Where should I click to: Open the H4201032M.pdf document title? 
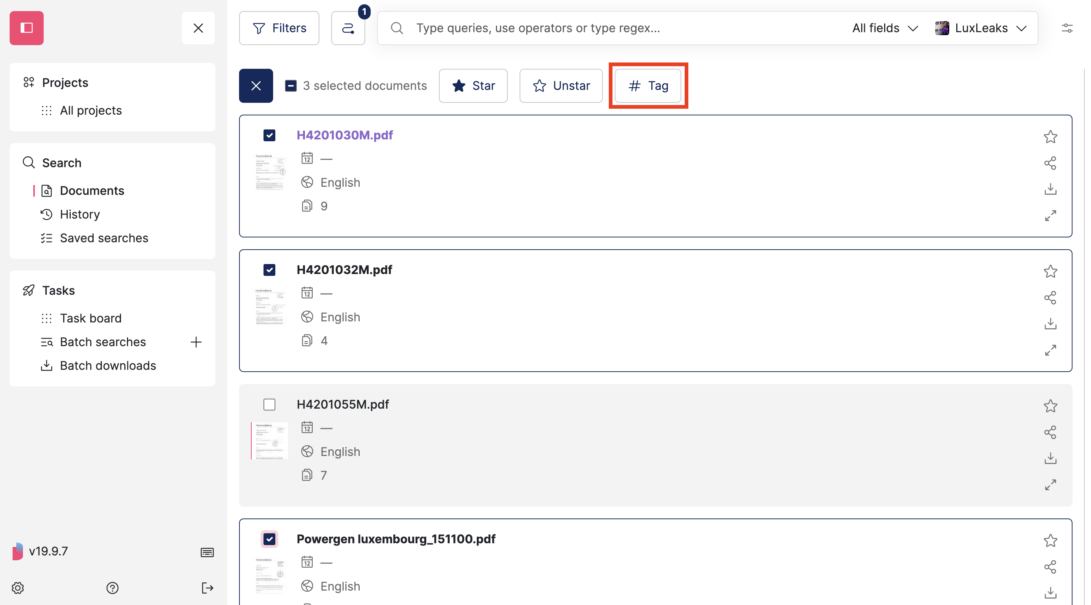344,270
